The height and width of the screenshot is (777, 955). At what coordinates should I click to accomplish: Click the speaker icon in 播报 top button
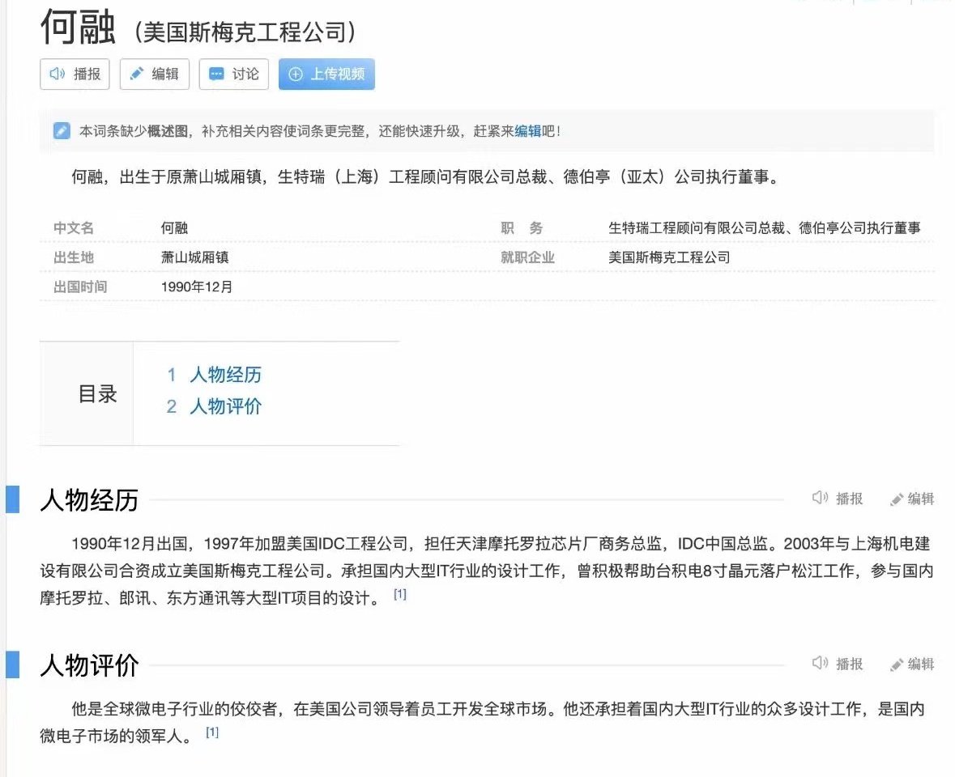57,74
